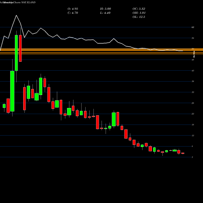Image resolution: width=203 pixels, height=203 pixels.
Task: Click the tall red candle beside the peak
Action: pos(20,48)
